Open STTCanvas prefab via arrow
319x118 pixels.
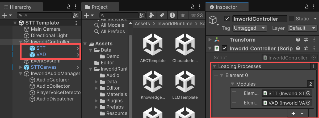(x=78, y=67)
